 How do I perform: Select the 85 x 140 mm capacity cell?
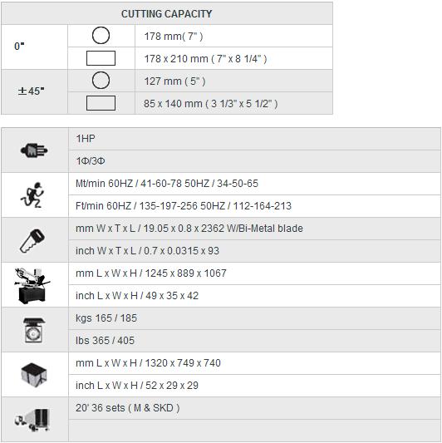[x=233, y=103]
